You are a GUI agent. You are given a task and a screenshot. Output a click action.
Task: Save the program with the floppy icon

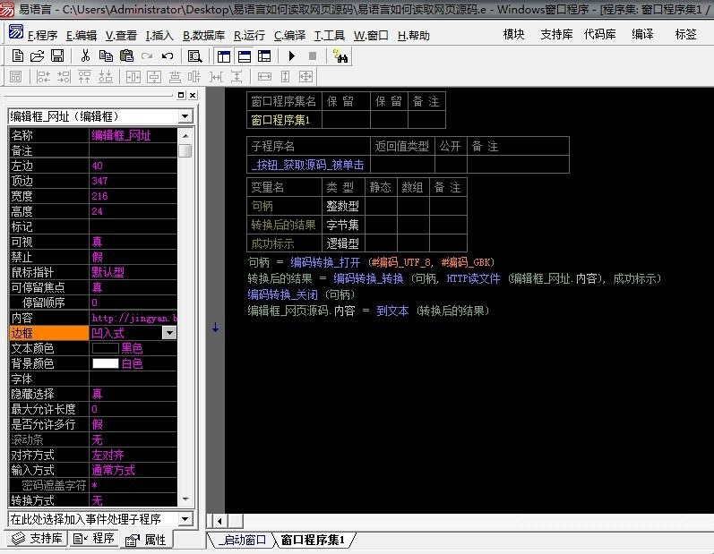(x=56, y=55)
